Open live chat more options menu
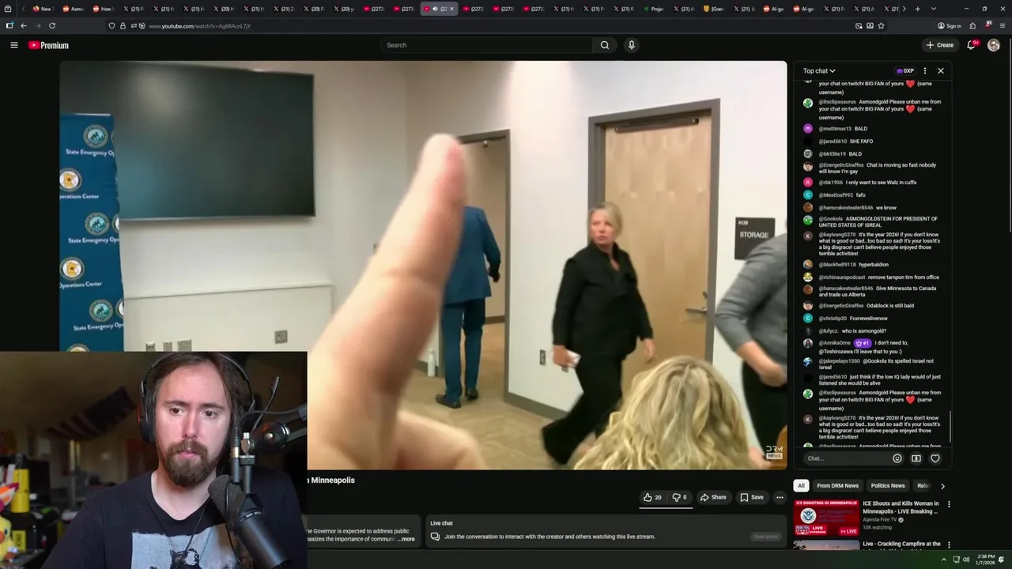Screen dimensions: 1012x569 925,71
